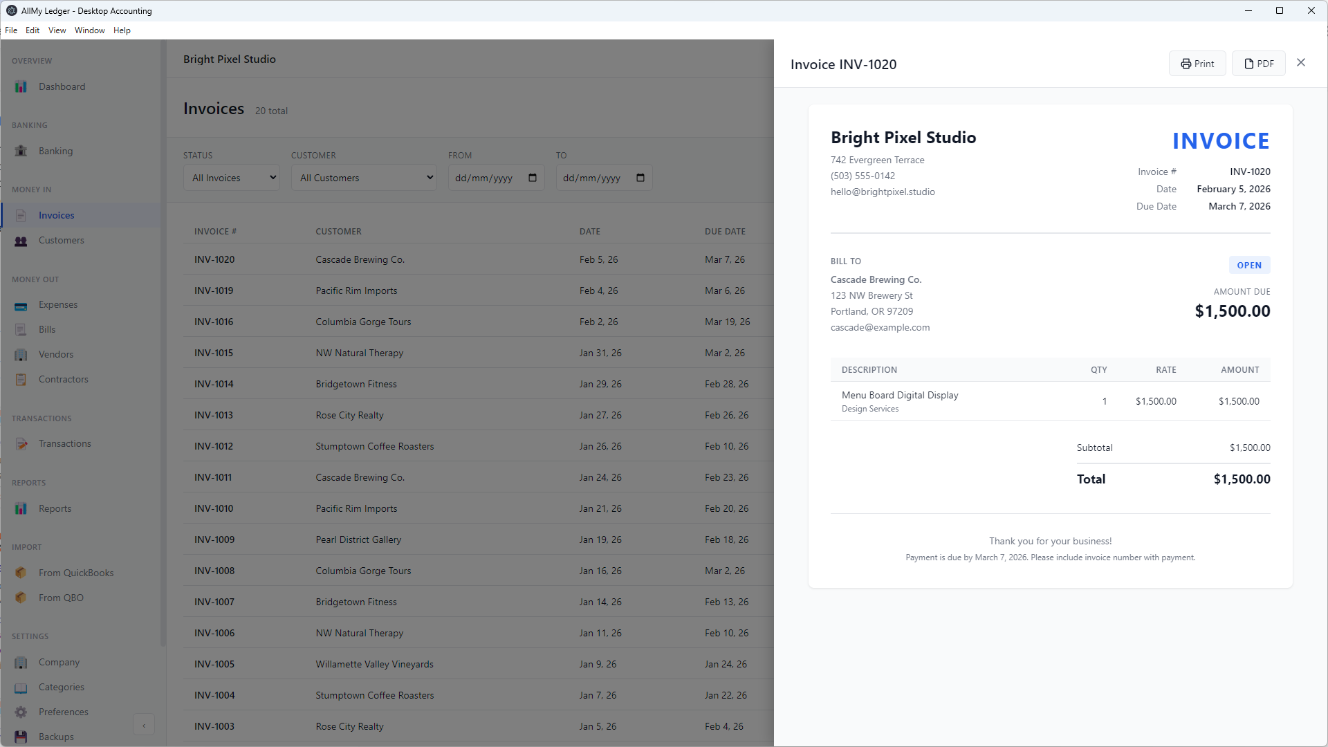This screenshot has width=1328, height=747.
Task: Export the invoice as PDF
Action: coord(1258,63)
